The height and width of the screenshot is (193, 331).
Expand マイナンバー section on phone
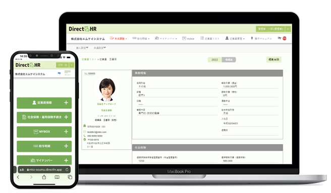pos(44,160)
